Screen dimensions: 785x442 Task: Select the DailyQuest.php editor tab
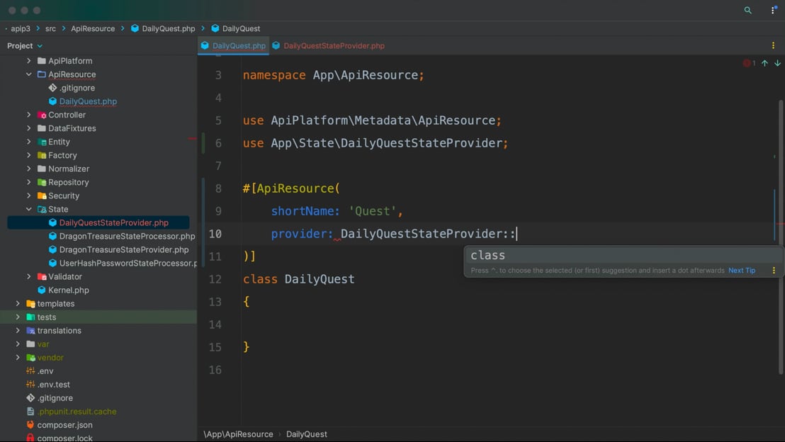coord(238,45)
